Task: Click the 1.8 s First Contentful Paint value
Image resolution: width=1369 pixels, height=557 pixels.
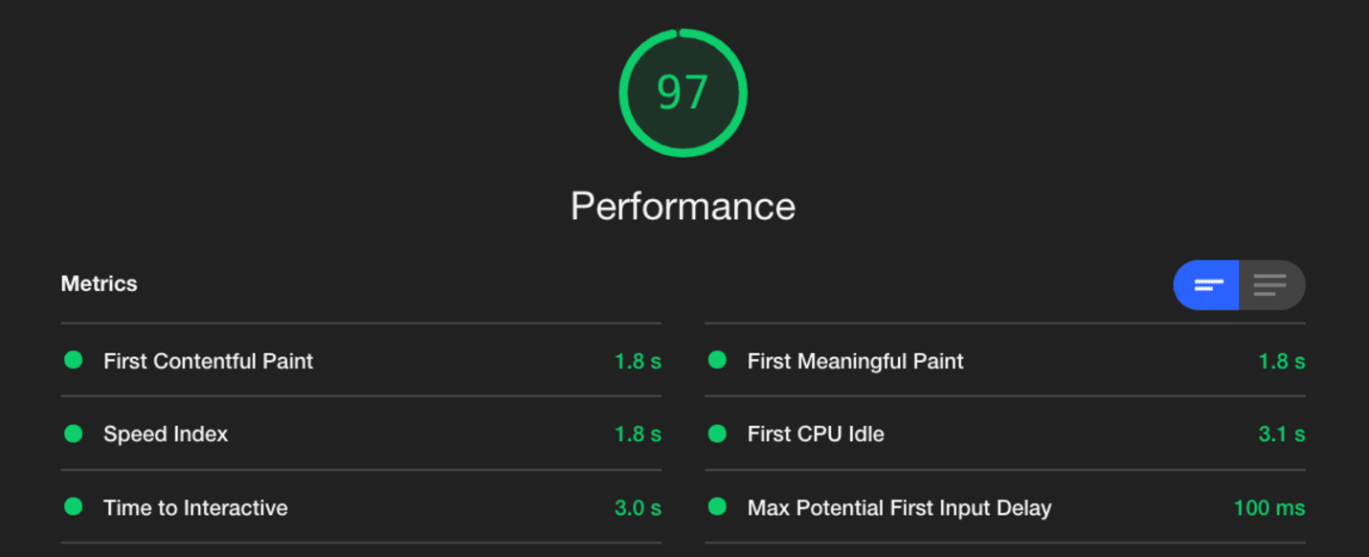Action: pos(638,362)
